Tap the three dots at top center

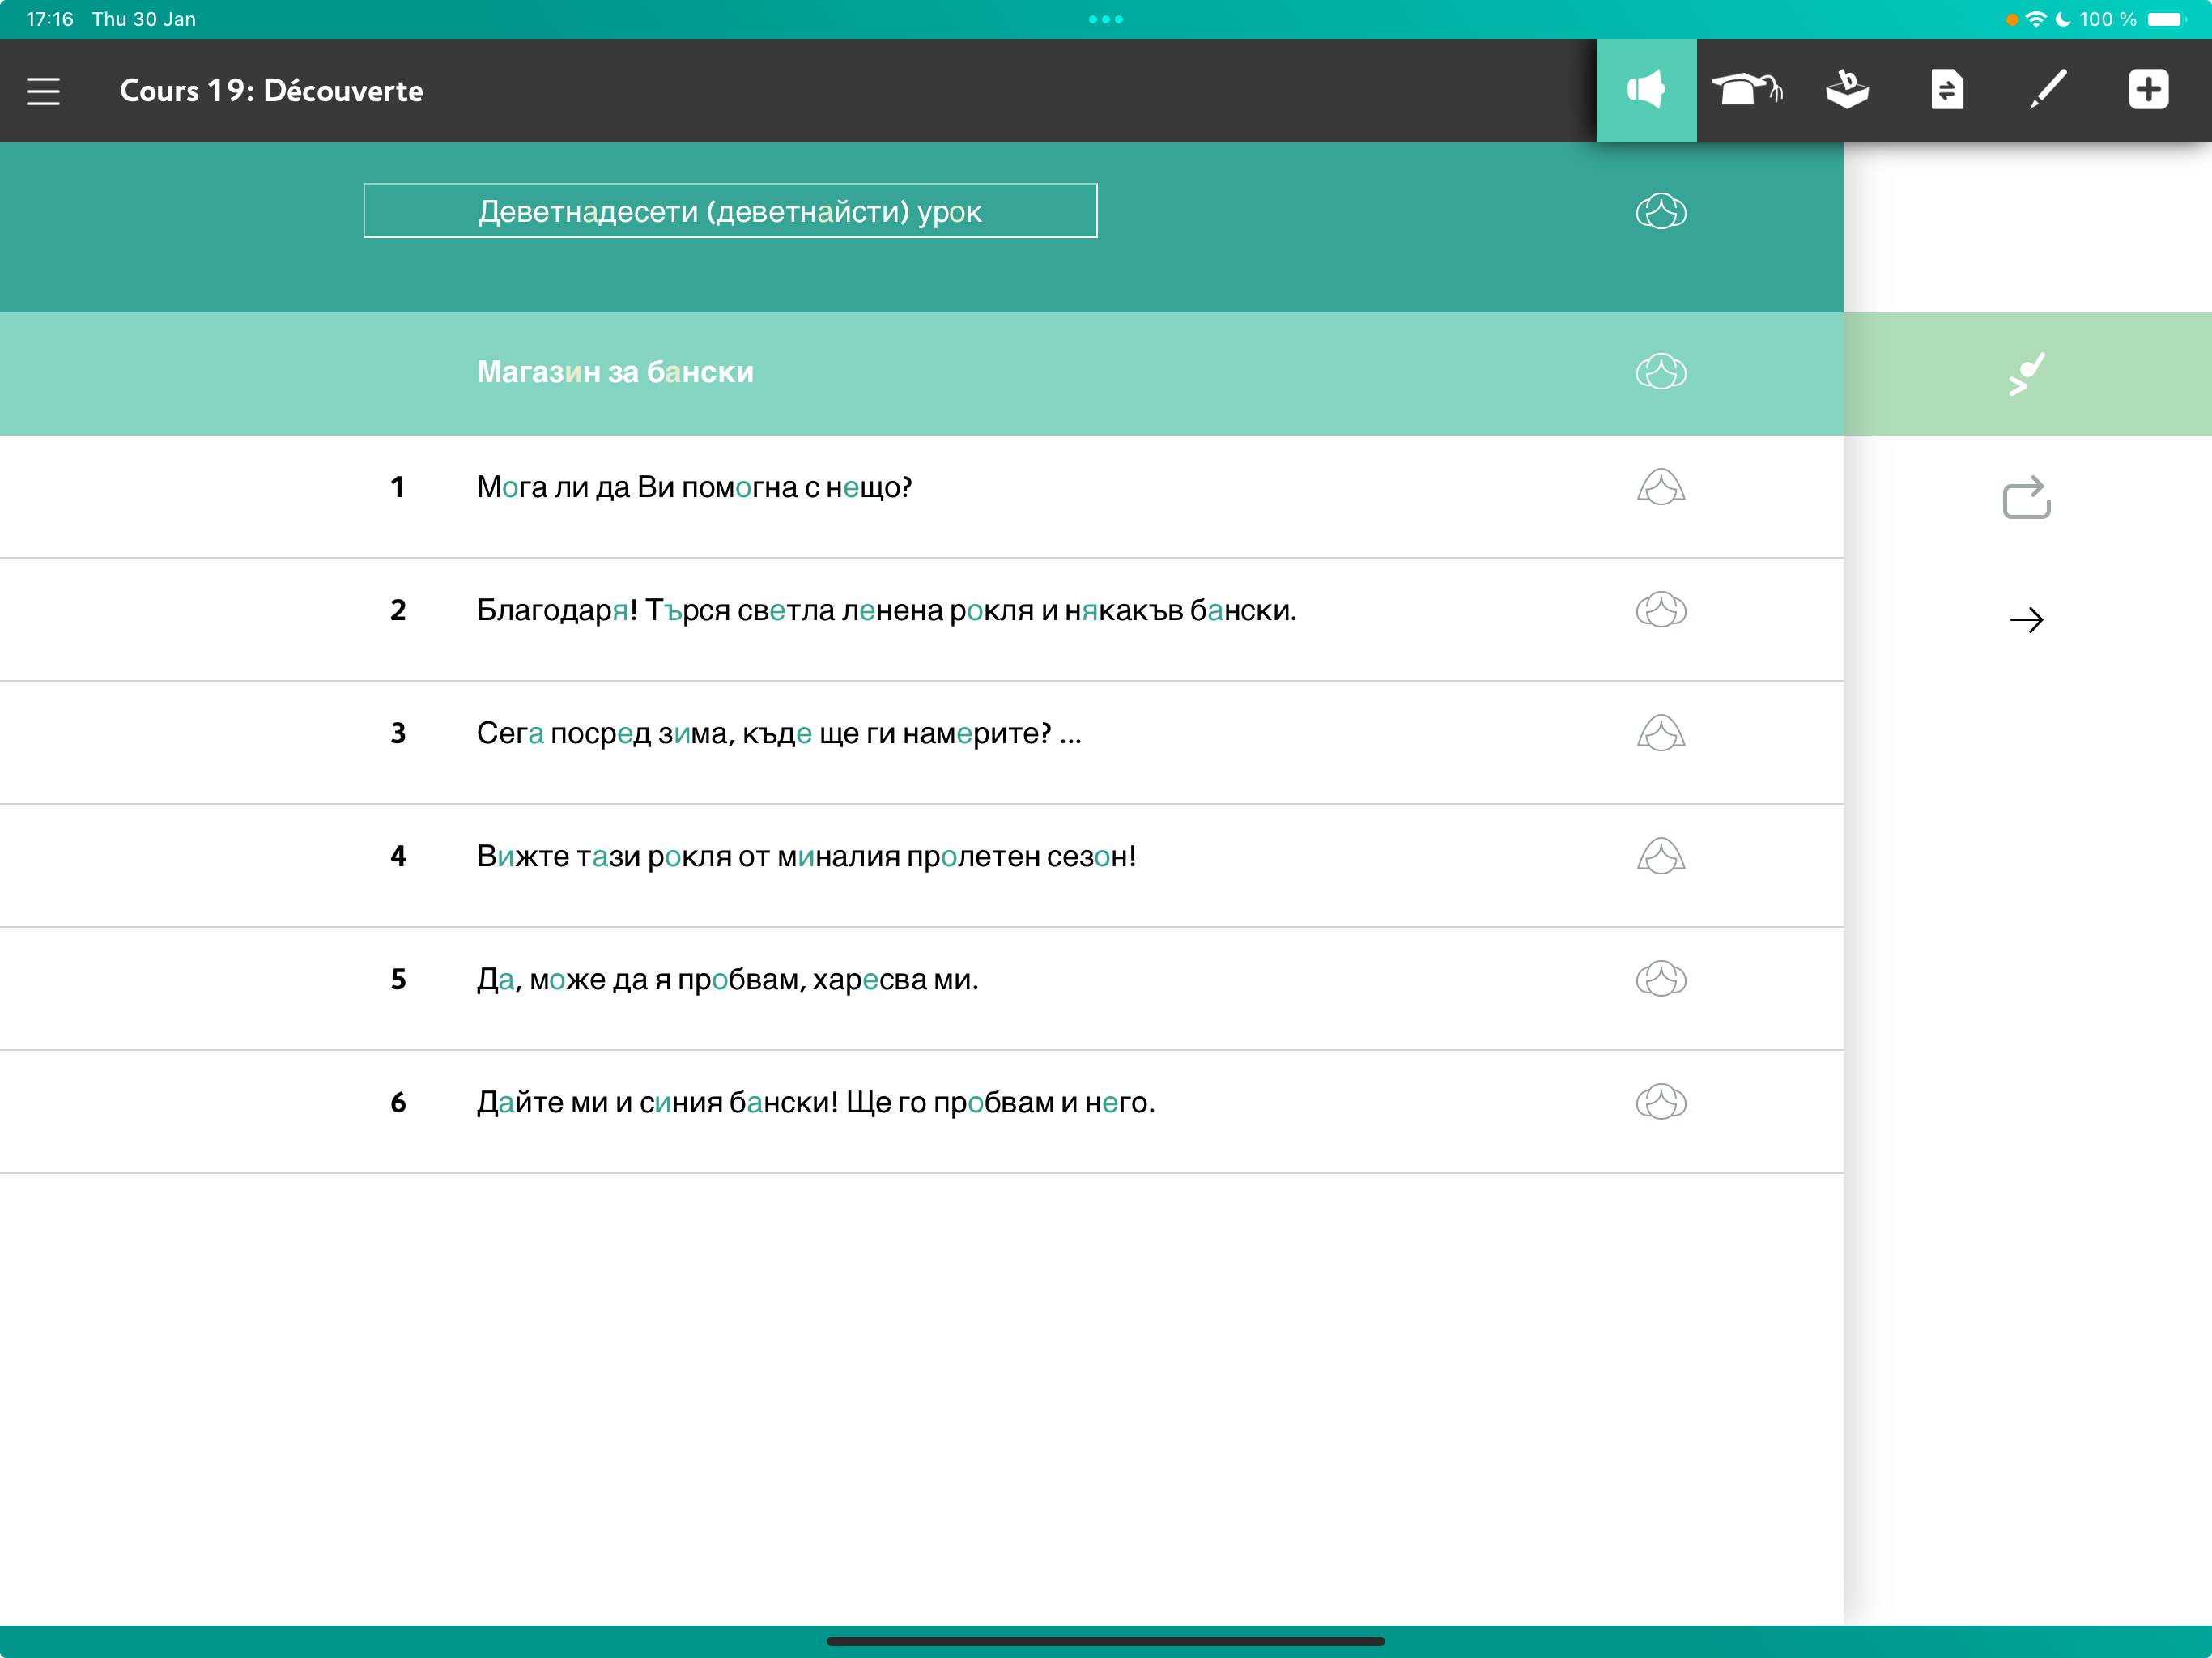click(x=1106, y=19)
